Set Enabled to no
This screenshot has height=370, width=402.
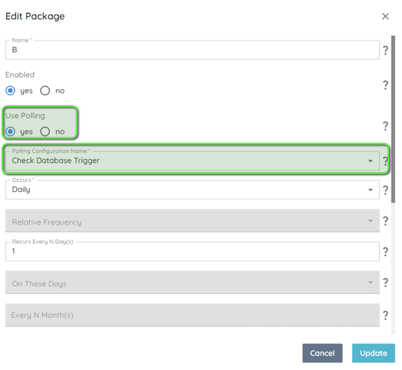(x=45, y=91)
